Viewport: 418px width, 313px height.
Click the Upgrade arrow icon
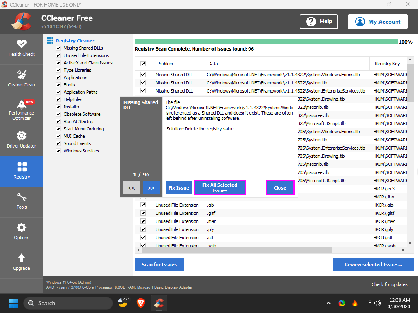point(22,258)
